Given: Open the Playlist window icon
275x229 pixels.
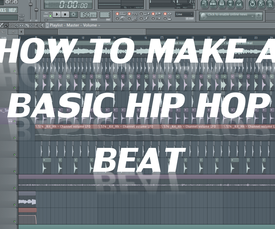Looking at the screenshot, I should [x=205, y=4].
